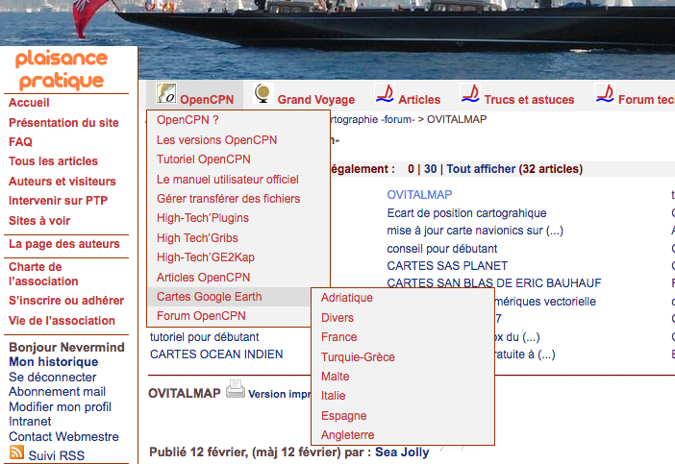The image size is (675, 464).
Task: Select Tutoriel OpenCPN menu entry
Action: coord(204,159)
